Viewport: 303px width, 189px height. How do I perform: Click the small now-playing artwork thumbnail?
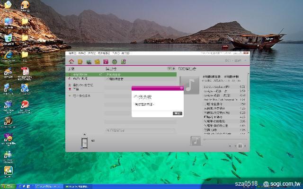tap(196, 141)
